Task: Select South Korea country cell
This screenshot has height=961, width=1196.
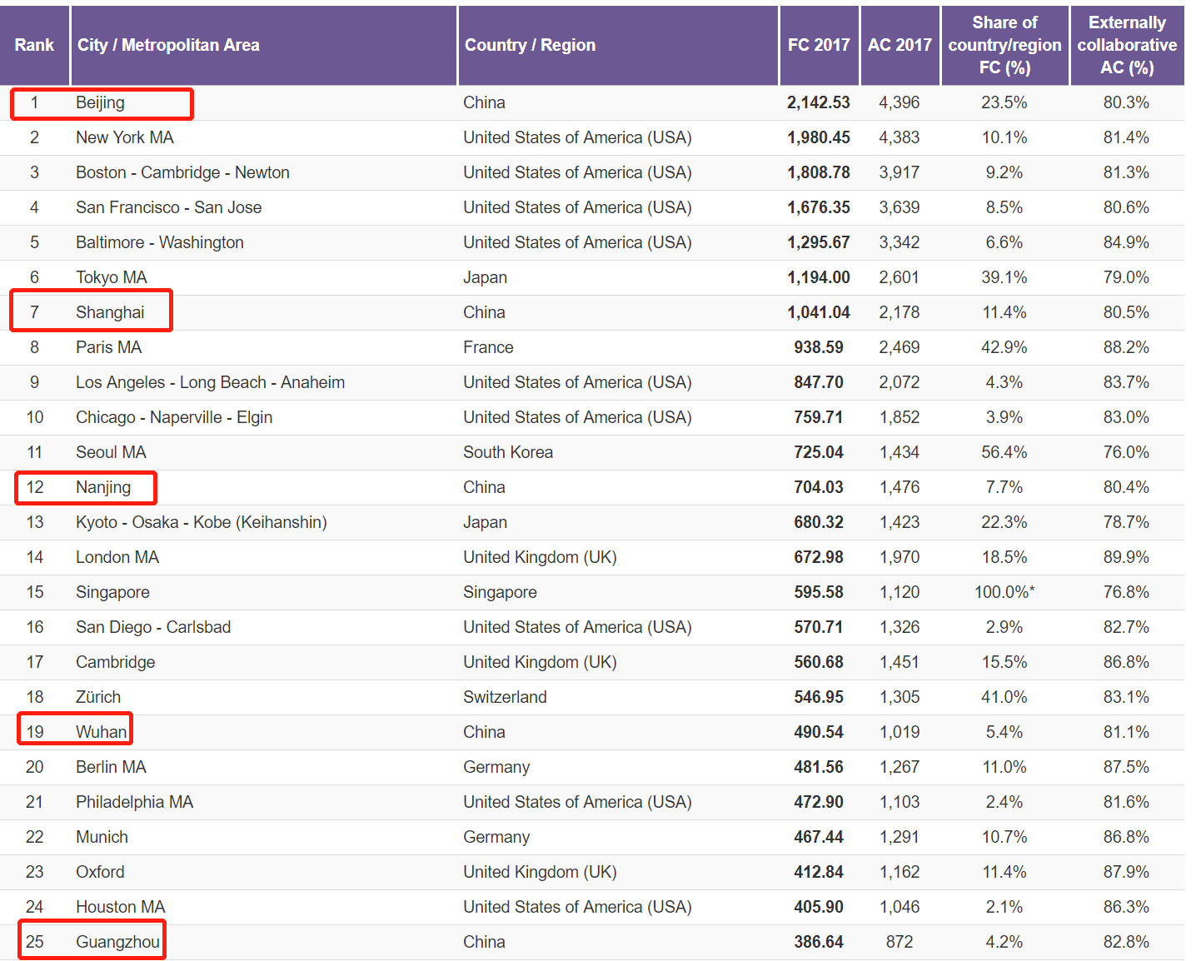Action: [508, 452]
